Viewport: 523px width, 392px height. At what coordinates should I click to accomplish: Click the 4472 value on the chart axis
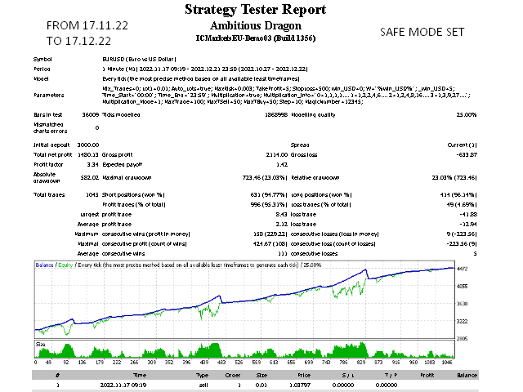[462, 269]
